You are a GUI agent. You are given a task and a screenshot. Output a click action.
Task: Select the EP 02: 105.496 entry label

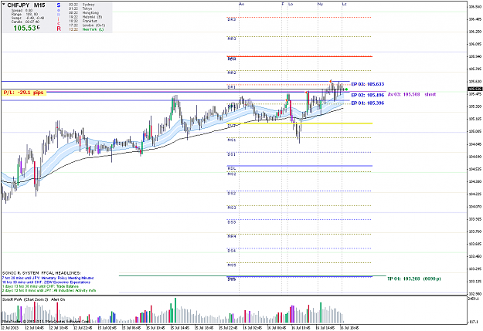(x=368, y=95)
